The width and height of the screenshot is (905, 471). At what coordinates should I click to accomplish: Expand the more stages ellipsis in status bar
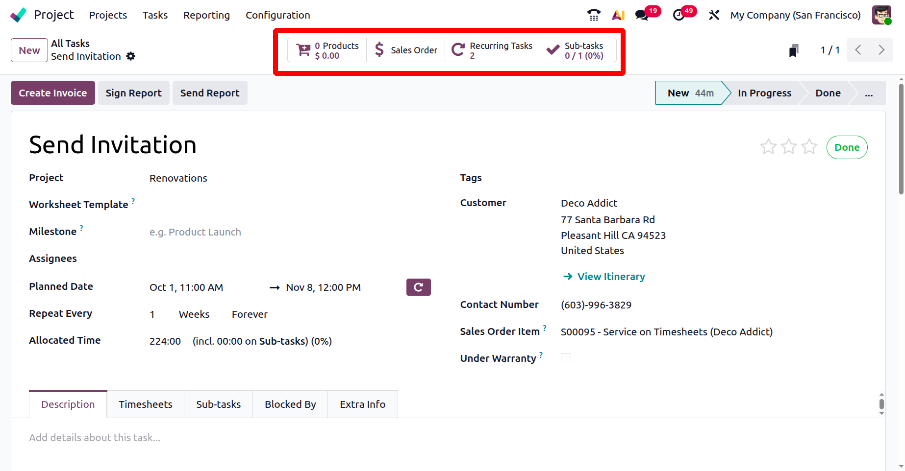869,93
